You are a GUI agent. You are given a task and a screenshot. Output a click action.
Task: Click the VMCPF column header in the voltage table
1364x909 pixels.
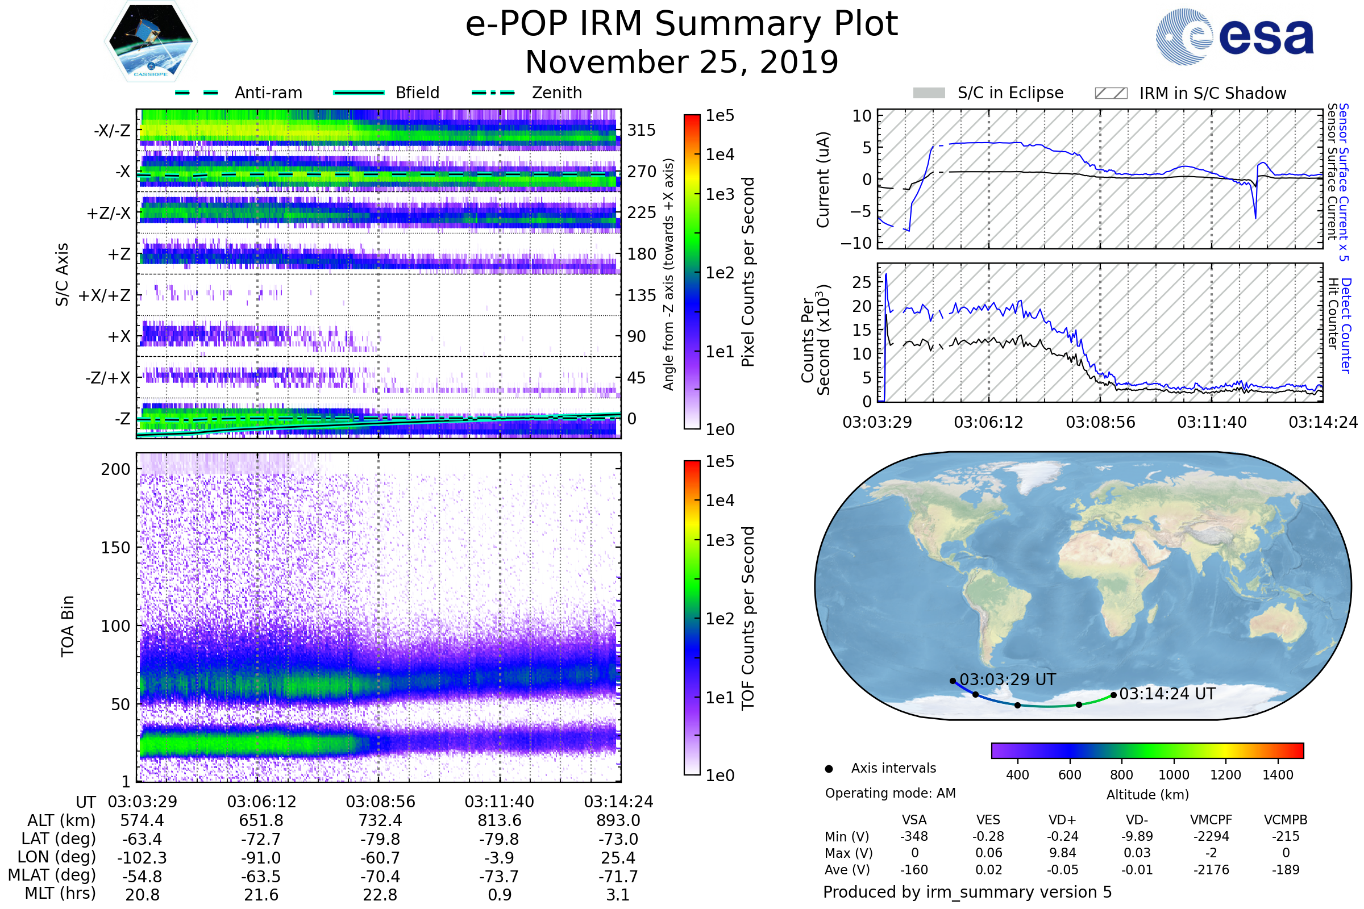coord(1211,820)
